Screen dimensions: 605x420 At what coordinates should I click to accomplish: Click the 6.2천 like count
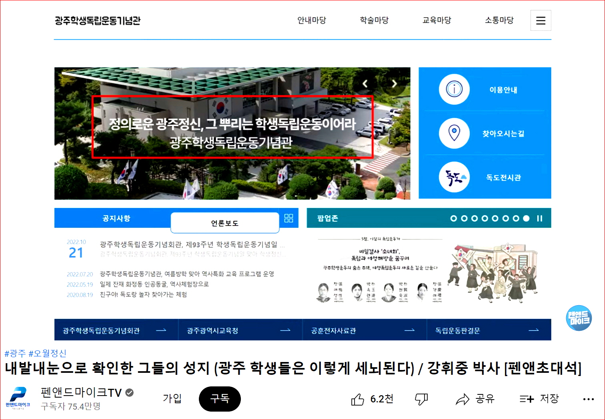coord(382,399)
